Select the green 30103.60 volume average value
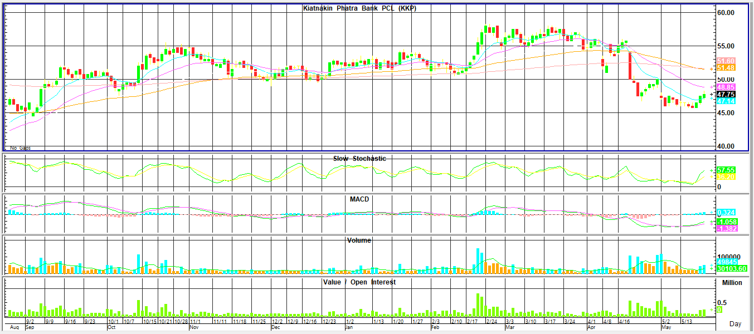The image size is (754, 334). (x=731, y=269)
